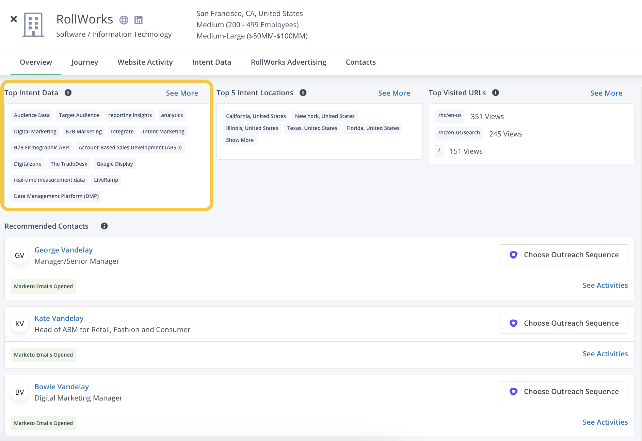
Task: Choose Outreach Sequence for George Vandelay
Action: 564,255
